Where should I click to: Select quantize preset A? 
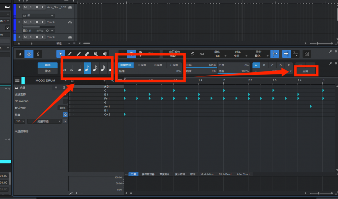pyautogui.click(x=256, y=65)
